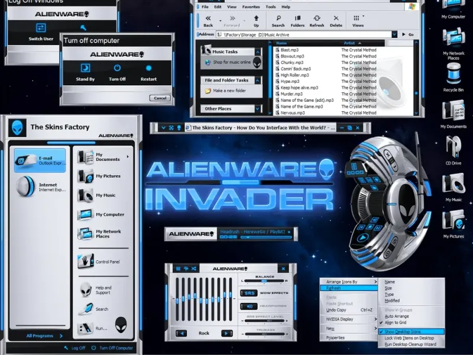Expand the Arrange Icons By submenu
Screen dimensions: 473x355
click(x=349, y=282)
